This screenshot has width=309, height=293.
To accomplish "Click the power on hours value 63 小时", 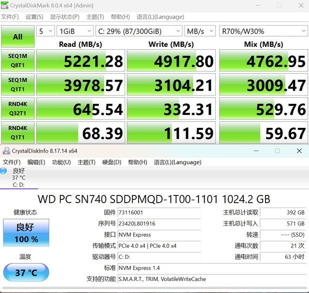I will (283, 257).
